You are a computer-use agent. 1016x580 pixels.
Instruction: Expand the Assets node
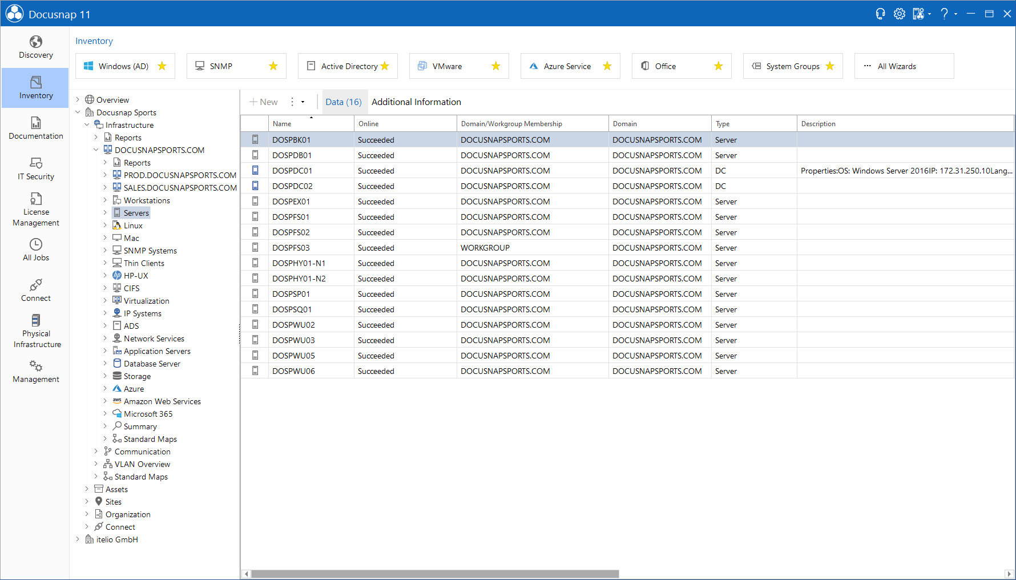coord(87,489)
